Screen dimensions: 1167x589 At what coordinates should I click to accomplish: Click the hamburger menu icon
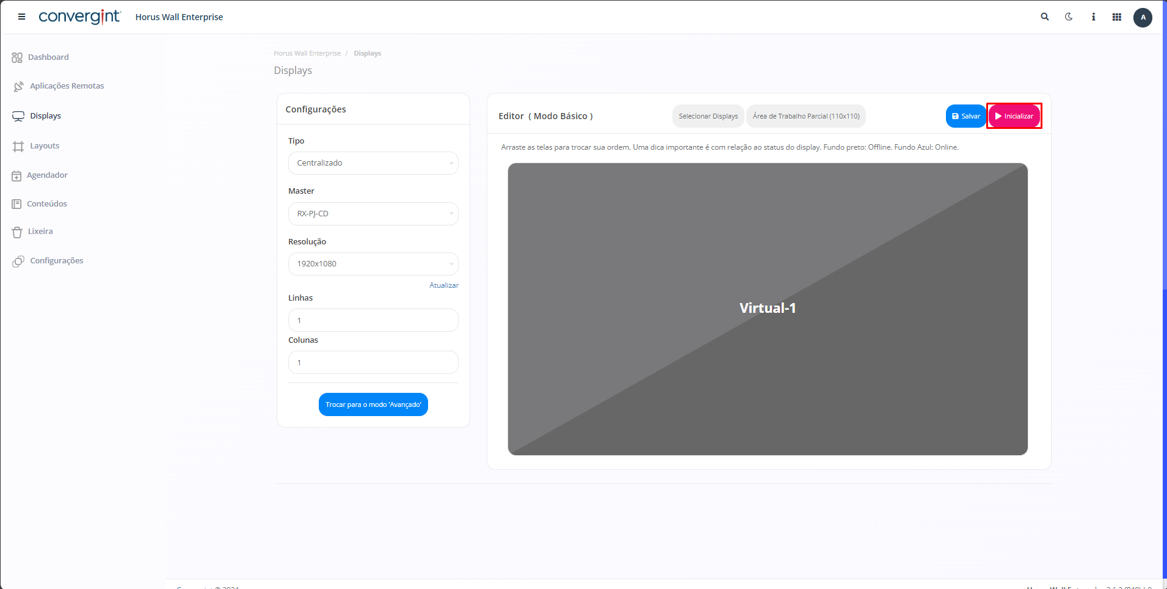click(x=21, y=16)
